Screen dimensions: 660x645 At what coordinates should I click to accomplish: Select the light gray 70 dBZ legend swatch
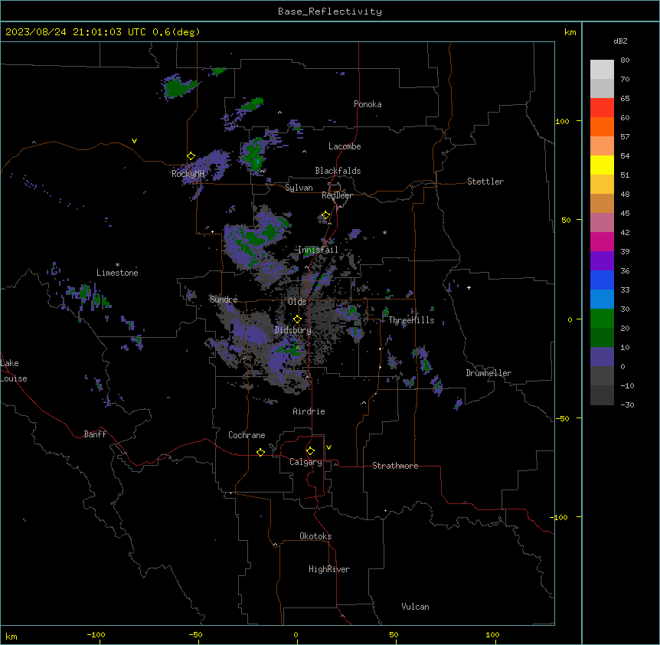[x=602, y=88]
